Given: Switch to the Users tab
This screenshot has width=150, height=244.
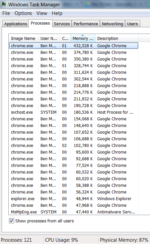Looking at the screenshot, I should pos(132,24).
